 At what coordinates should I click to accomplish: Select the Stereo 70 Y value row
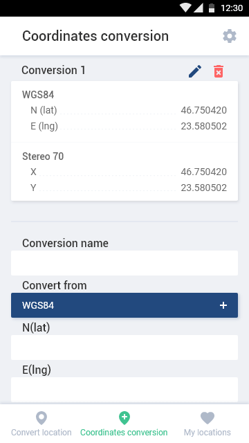click(129, 188)
